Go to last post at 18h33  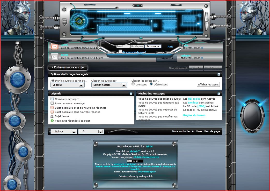pos(202,48)
